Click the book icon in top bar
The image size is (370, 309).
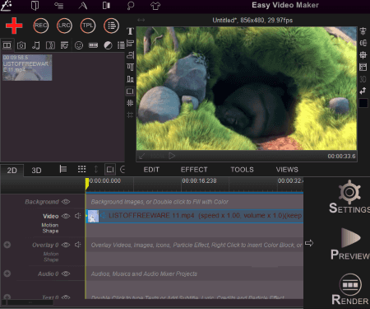(35, 6)
